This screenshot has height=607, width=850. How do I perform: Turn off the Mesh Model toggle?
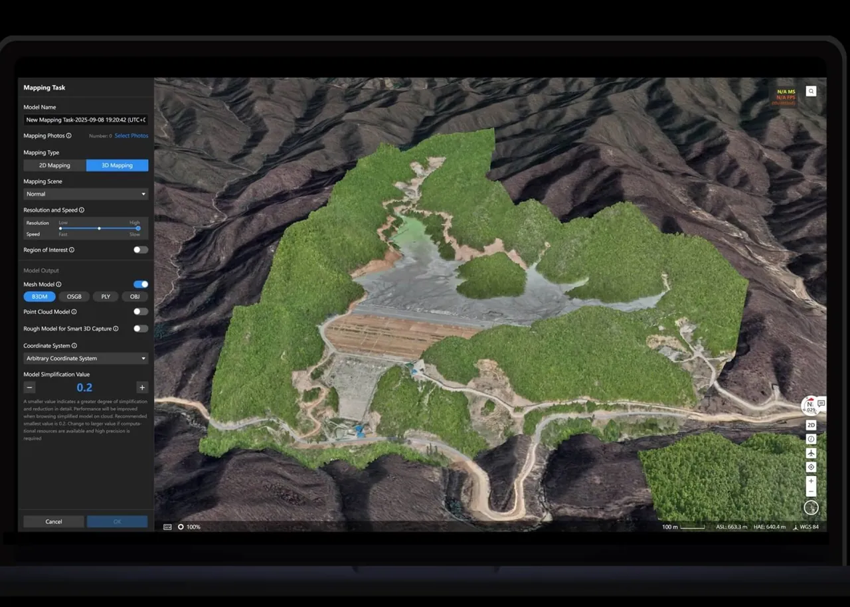click(141, 284)
